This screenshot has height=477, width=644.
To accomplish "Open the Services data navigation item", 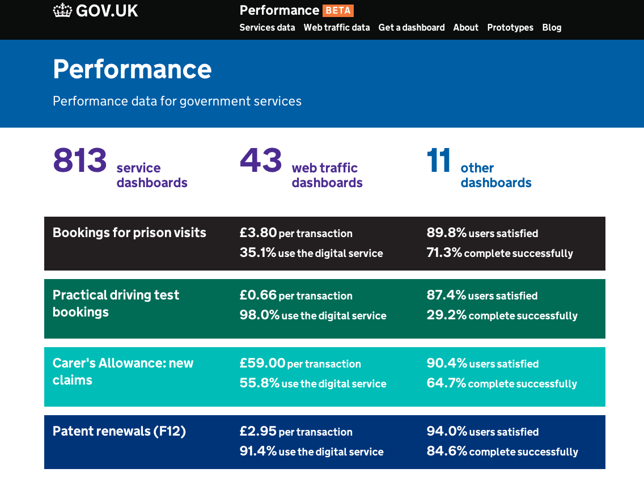I will point(267,27).
